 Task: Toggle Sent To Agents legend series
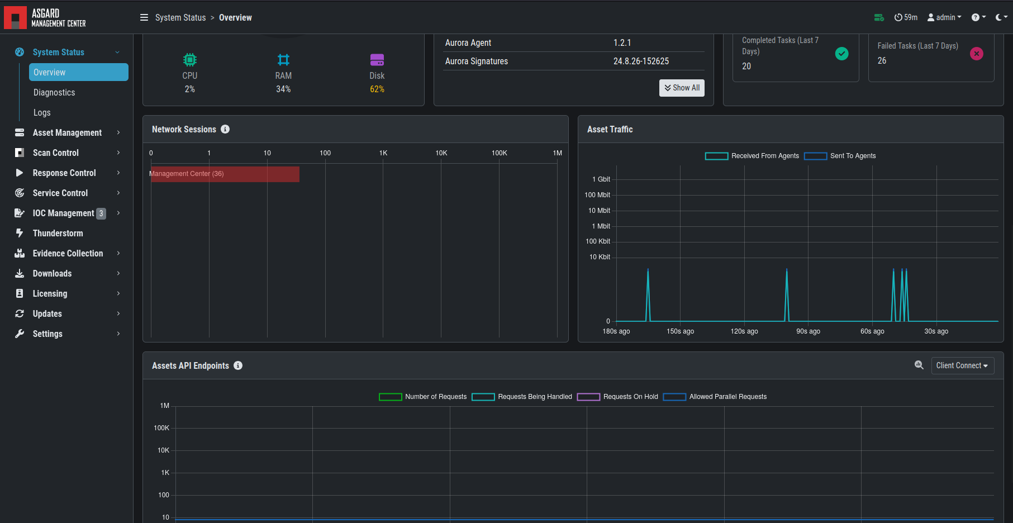pos(840,156)
